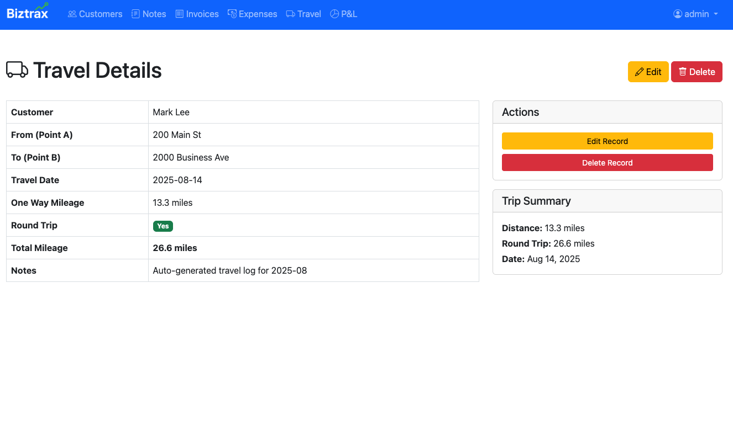Image resolution: width=733 pixels, height=421 pixels.
Task: Click the truck icon beside Travel Details heading
Action: (17, 70)
